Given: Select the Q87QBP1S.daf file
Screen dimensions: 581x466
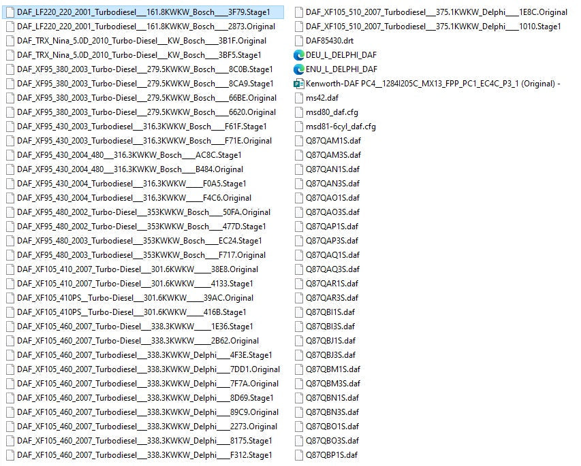Looking at the screenshot, I should [x=331, y=455].
